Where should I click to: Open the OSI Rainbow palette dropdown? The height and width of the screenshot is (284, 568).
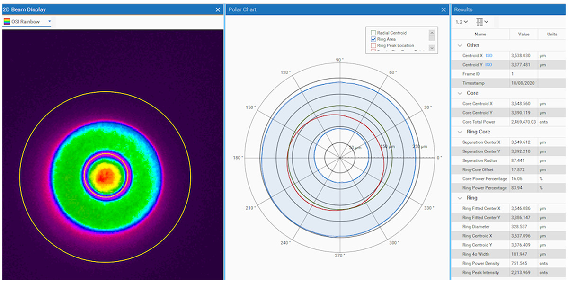point(49,22)
